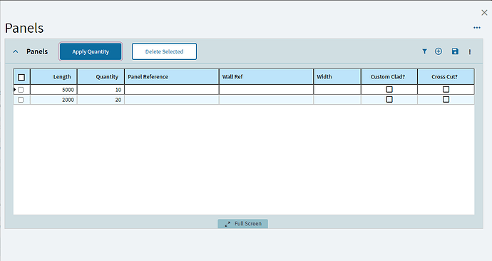Select the row with length 2000
This screenshot has height=261, width=492.
21,100
